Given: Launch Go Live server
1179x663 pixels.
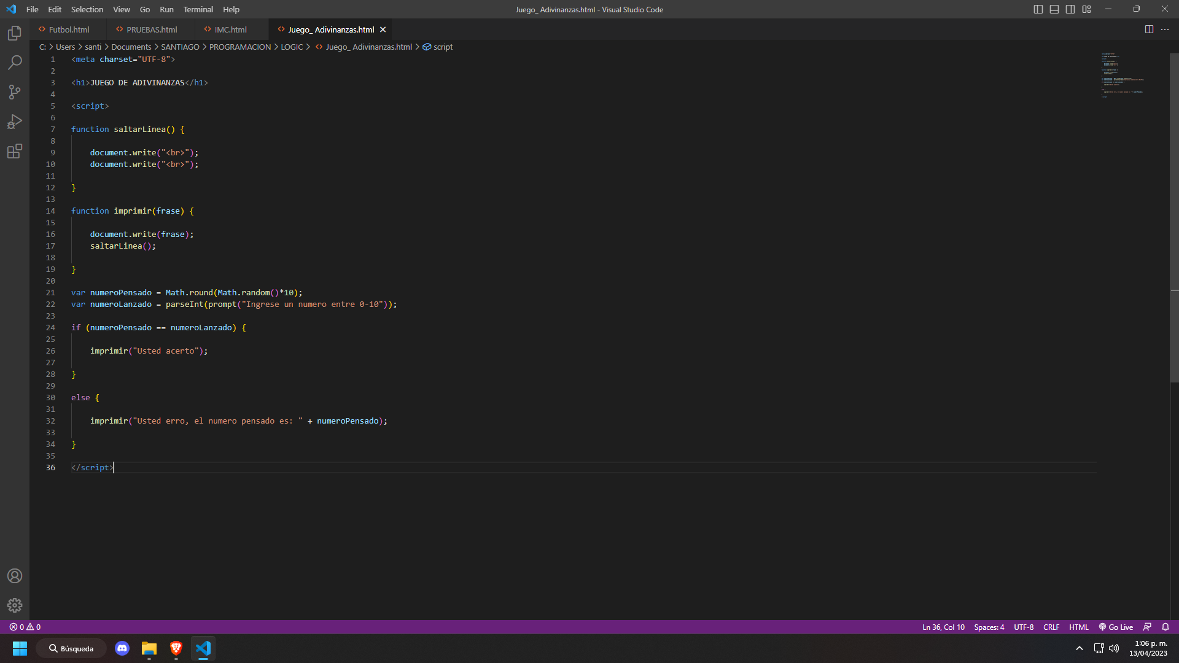Looking at the screenshot, I should coord(1116,627).
